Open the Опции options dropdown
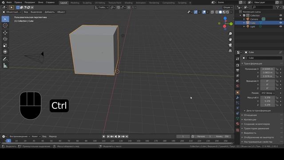This screenshot has height=160, width=284. point(228,8)
